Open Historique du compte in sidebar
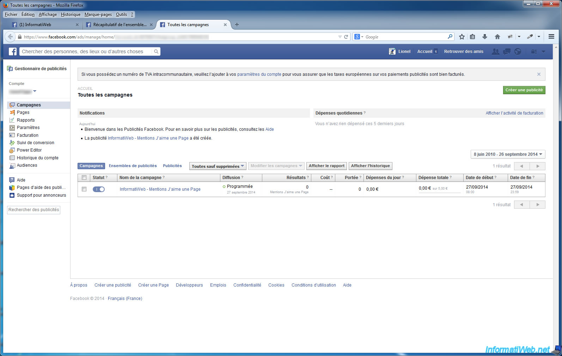The height and width of the screenshot is (356, 562). 38,158
